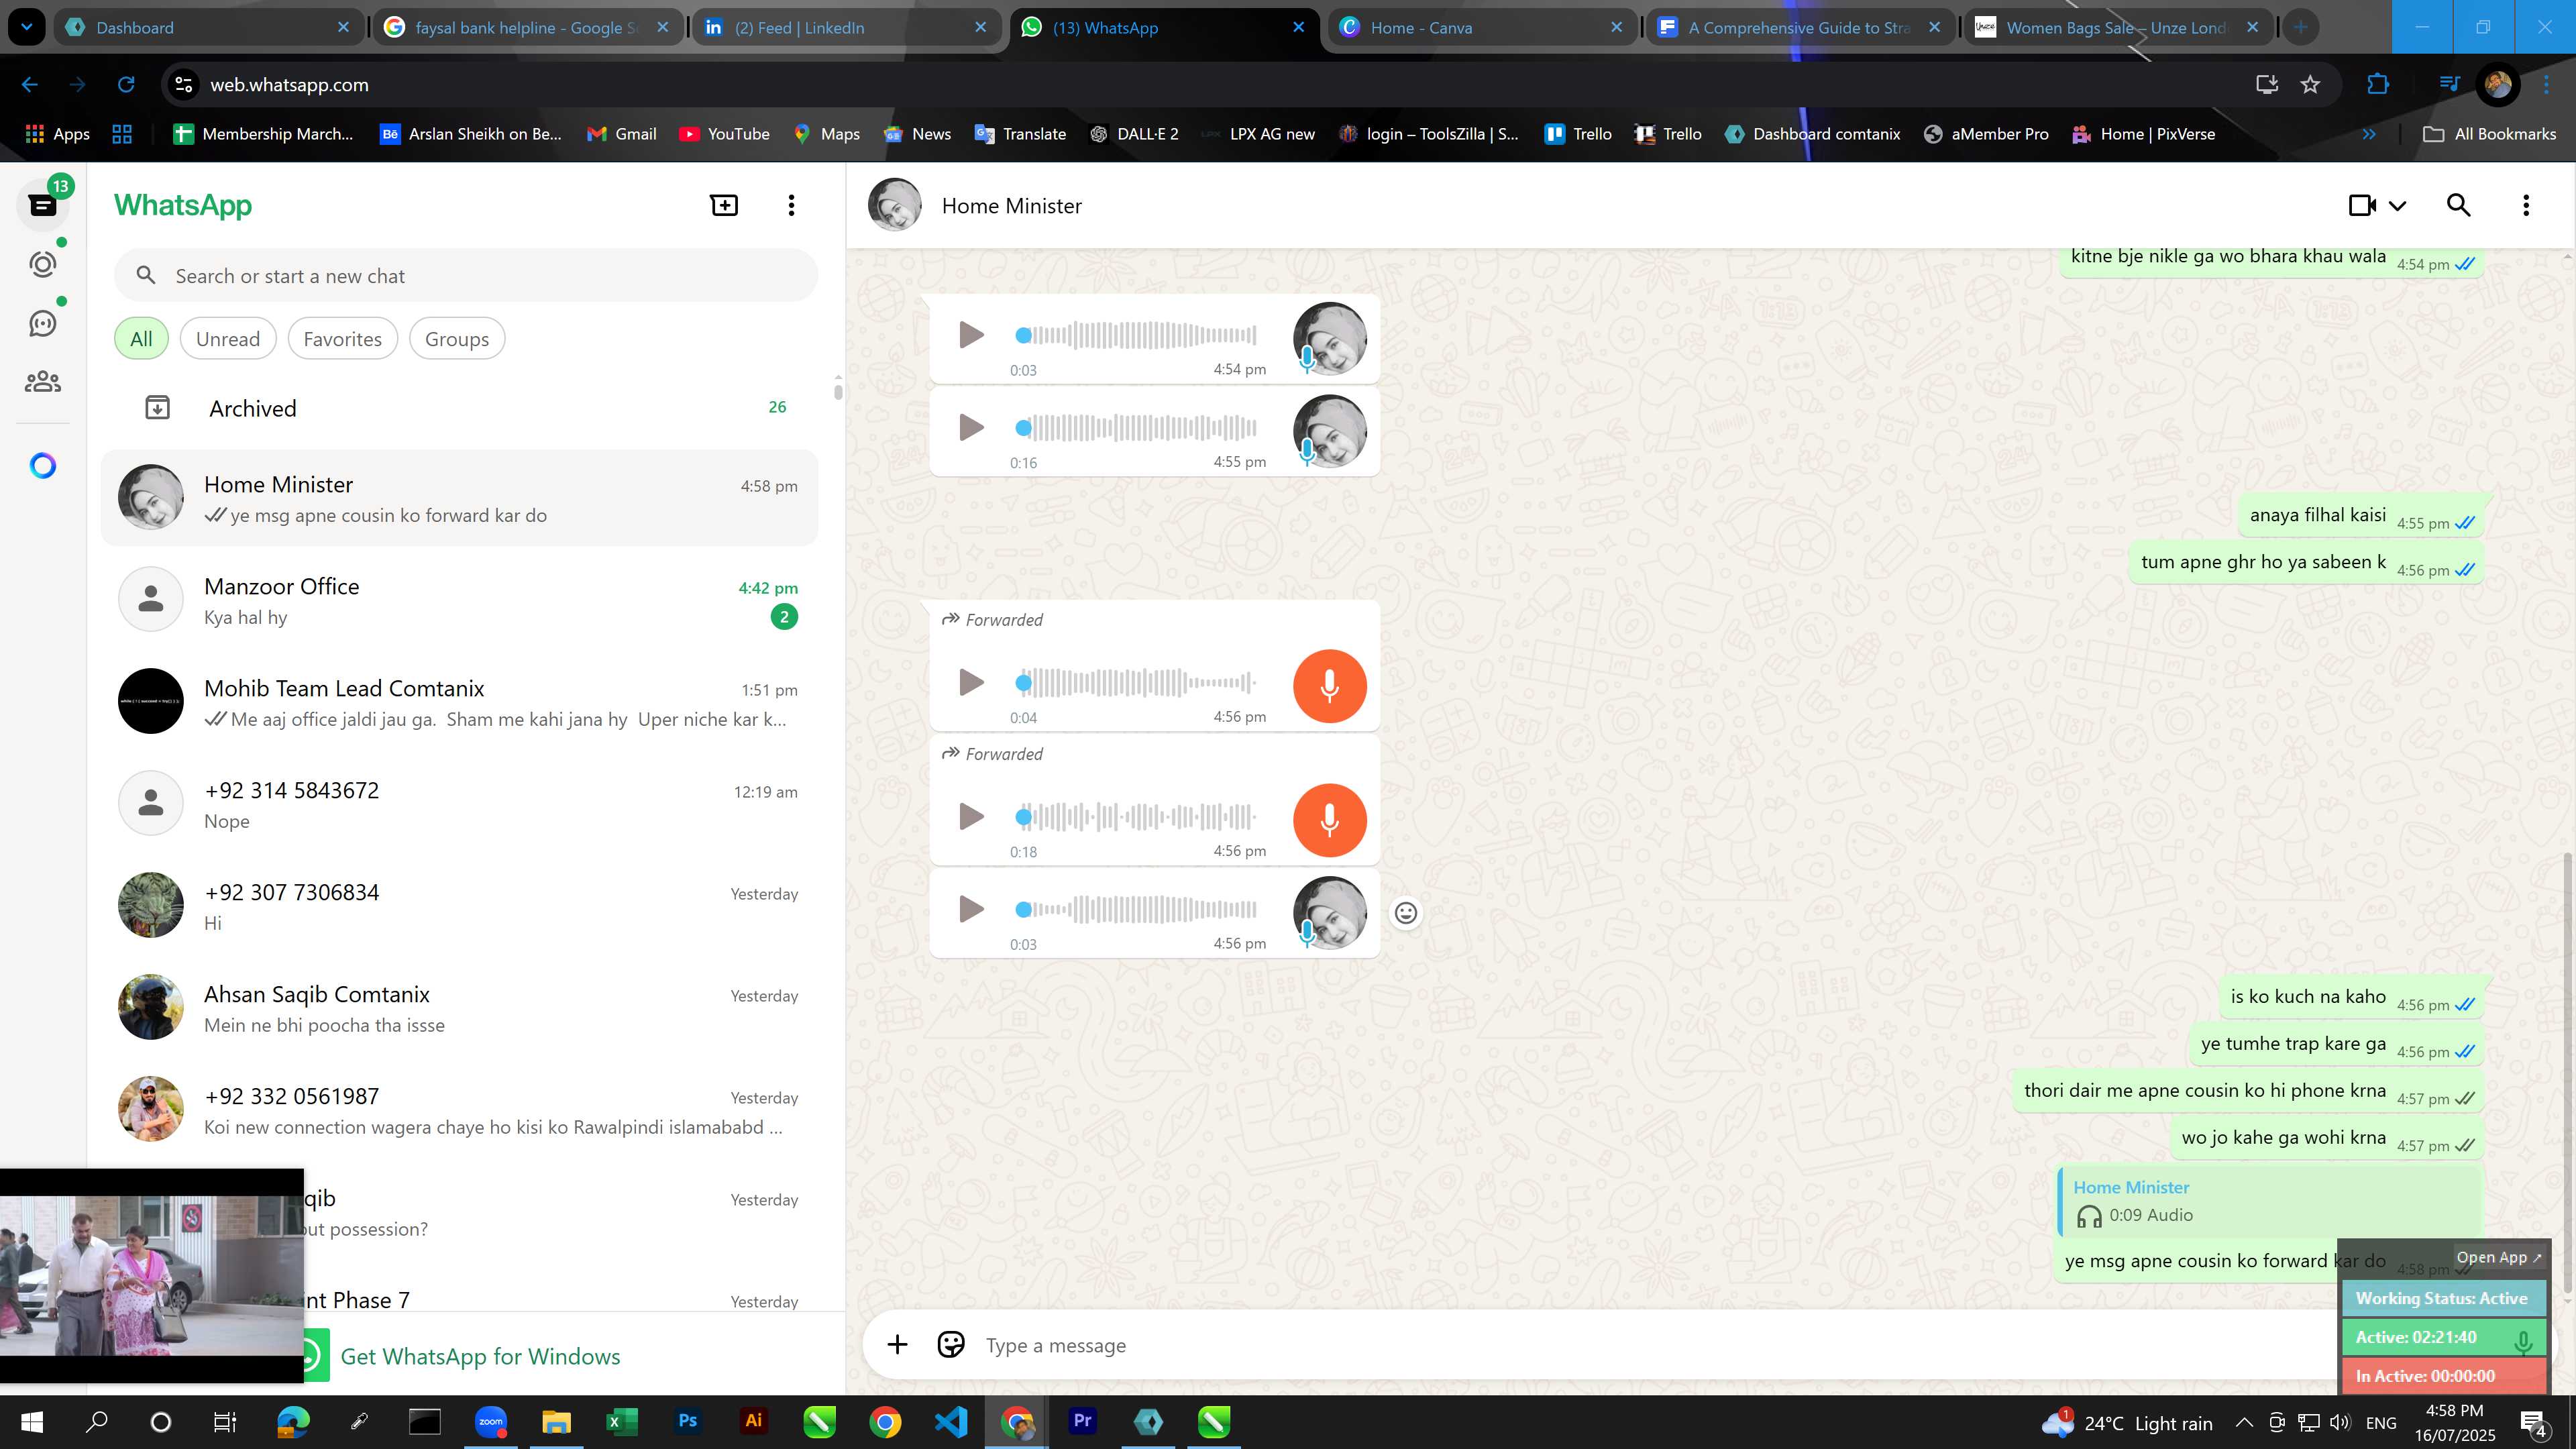Select the Favorites chat filter
Screen dimensions: 2576x1449
point(342,339)
